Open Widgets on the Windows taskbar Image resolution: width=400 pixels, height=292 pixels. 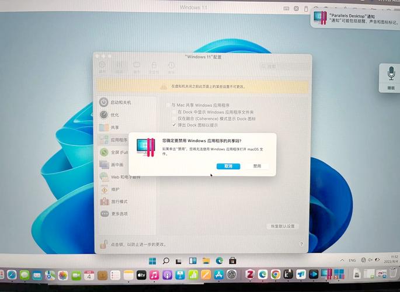pyautogui.click(x=193, y=260)
